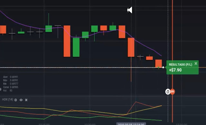Click the Mín 0.68177 value
Image resolution: width=206 pixels, height=125 pixels.
point(14,84)
